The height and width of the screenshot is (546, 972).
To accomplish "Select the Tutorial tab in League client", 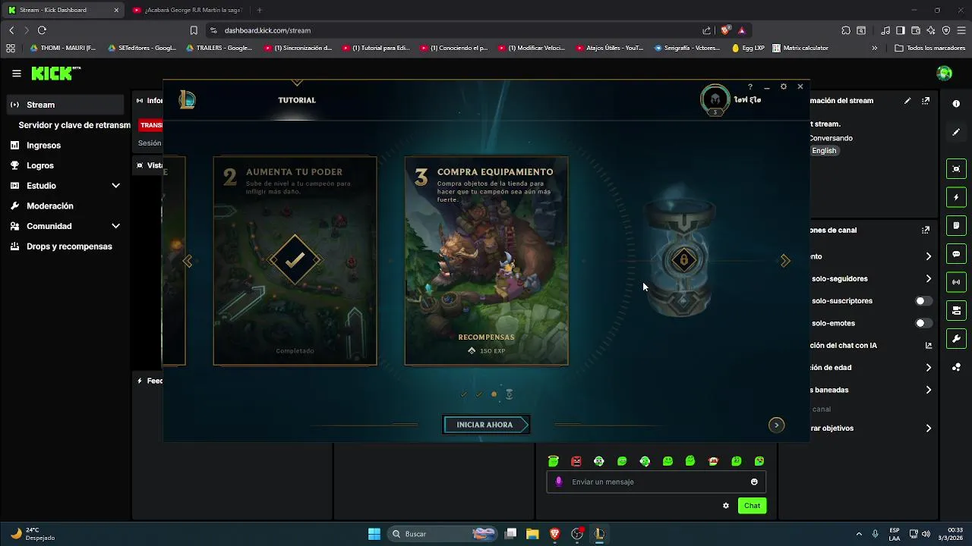I will [297, 100].
